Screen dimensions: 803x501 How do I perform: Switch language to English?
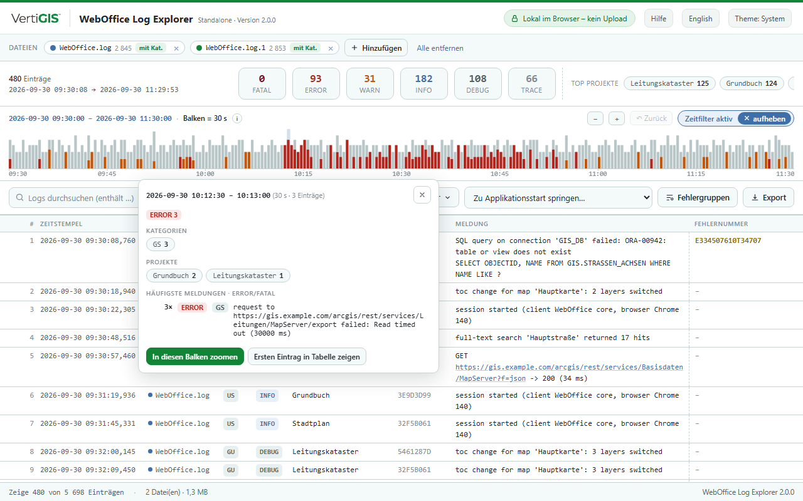pos(700,19)
